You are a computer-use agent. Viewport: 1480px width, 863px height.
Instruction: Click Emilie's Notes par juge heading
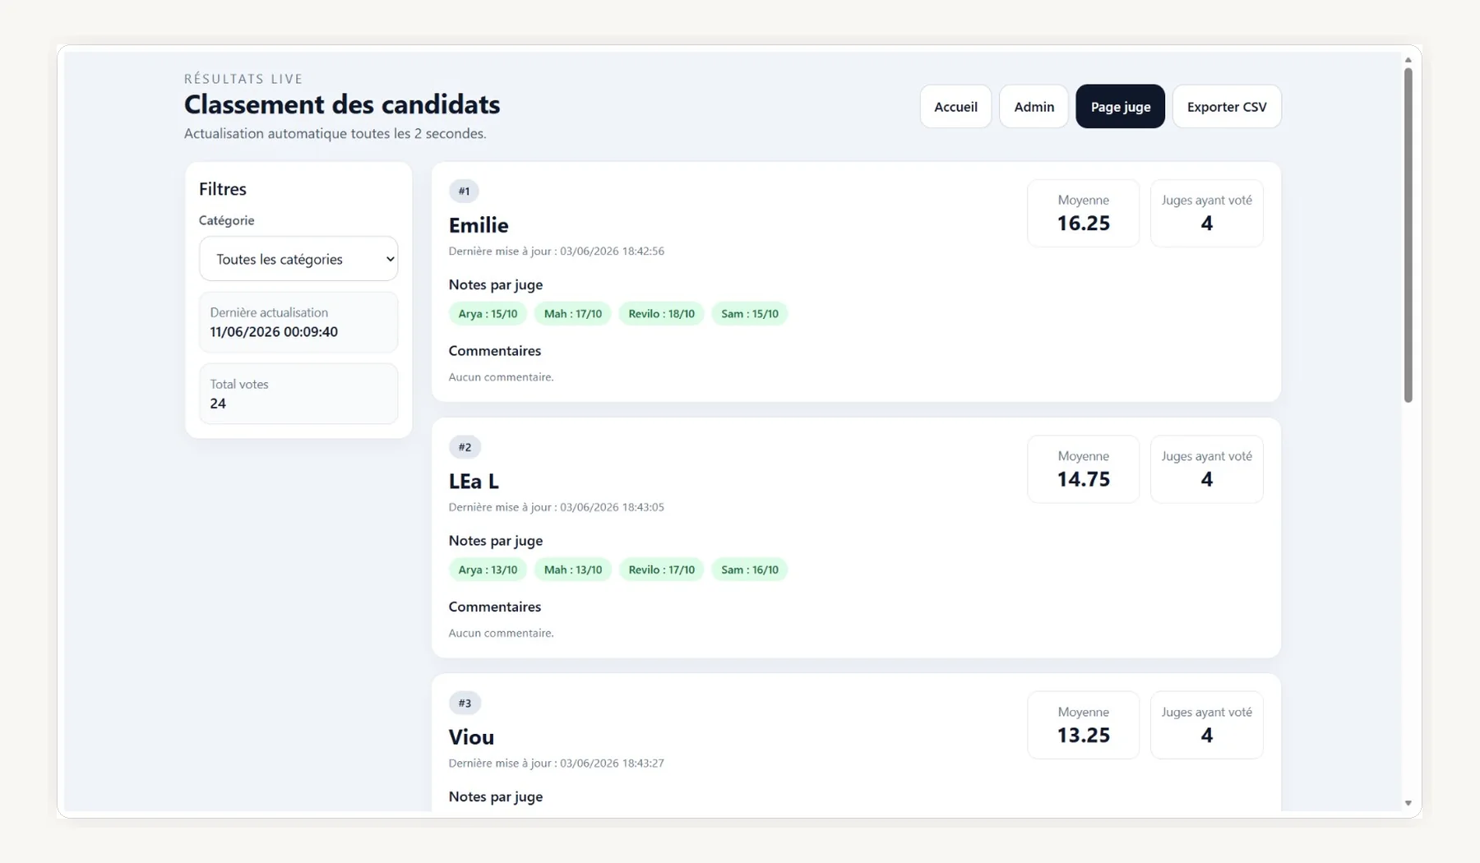tap(496, 285)
